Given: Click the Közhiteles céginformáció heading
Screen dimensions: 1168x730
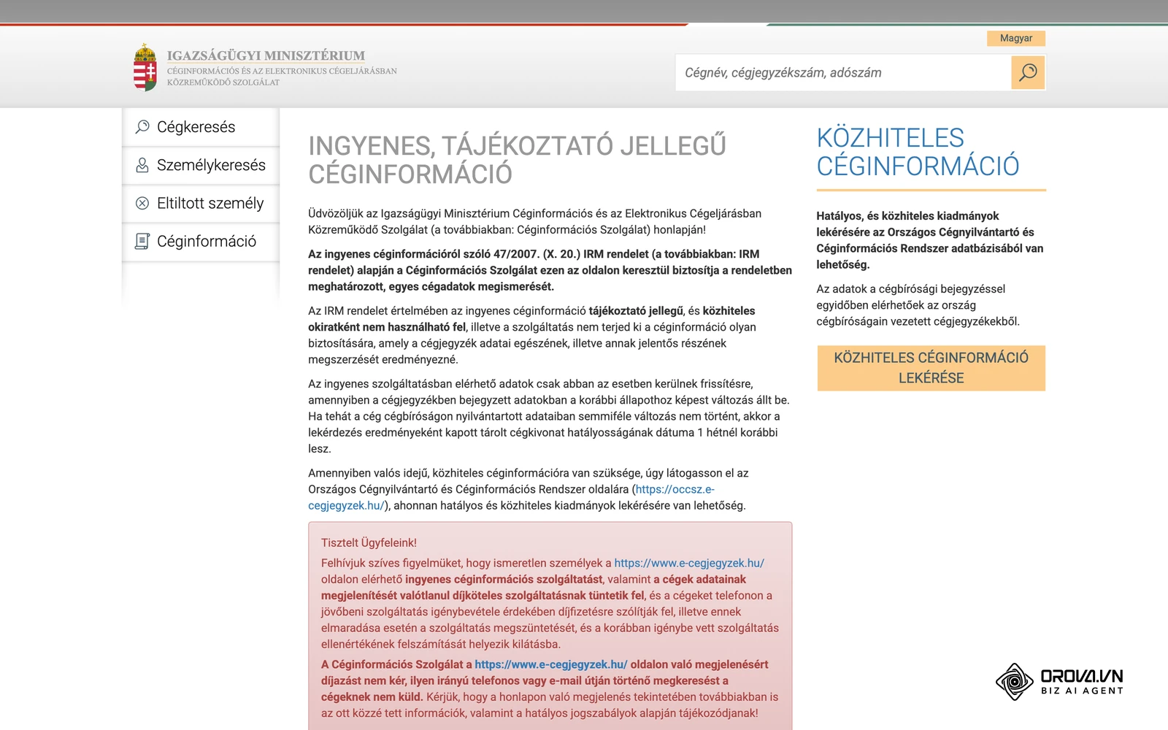Looking at the screenshot, I should pyautogui.click(x=918, y=152).
